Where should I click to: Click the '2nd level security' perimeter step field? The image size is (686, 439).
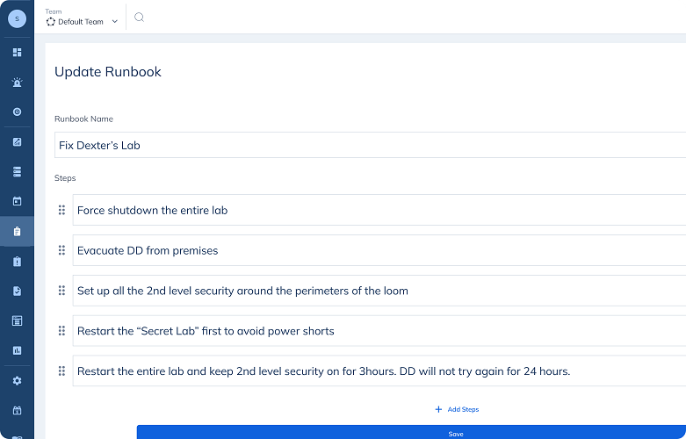(x=378, y=291)
